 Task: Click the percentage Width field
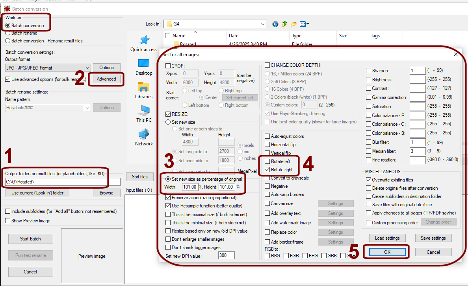pyautogui.click(x=189, y=187)
